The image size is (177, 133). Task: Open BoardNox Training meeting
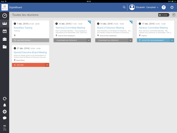click(x=23, y=28)
